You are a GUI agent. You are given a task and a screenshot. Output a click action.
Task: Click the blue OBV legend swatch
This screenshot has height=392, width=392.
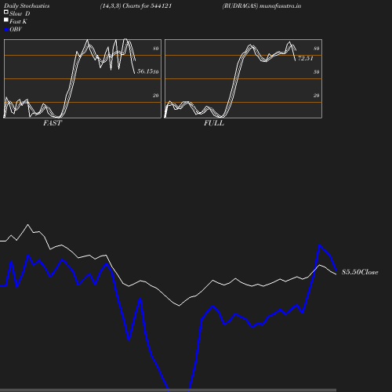[6, 30]
